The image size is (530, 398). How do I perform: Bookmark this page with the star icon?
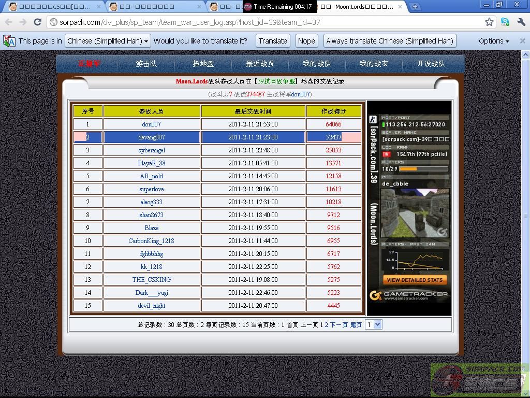click(489, 22)
